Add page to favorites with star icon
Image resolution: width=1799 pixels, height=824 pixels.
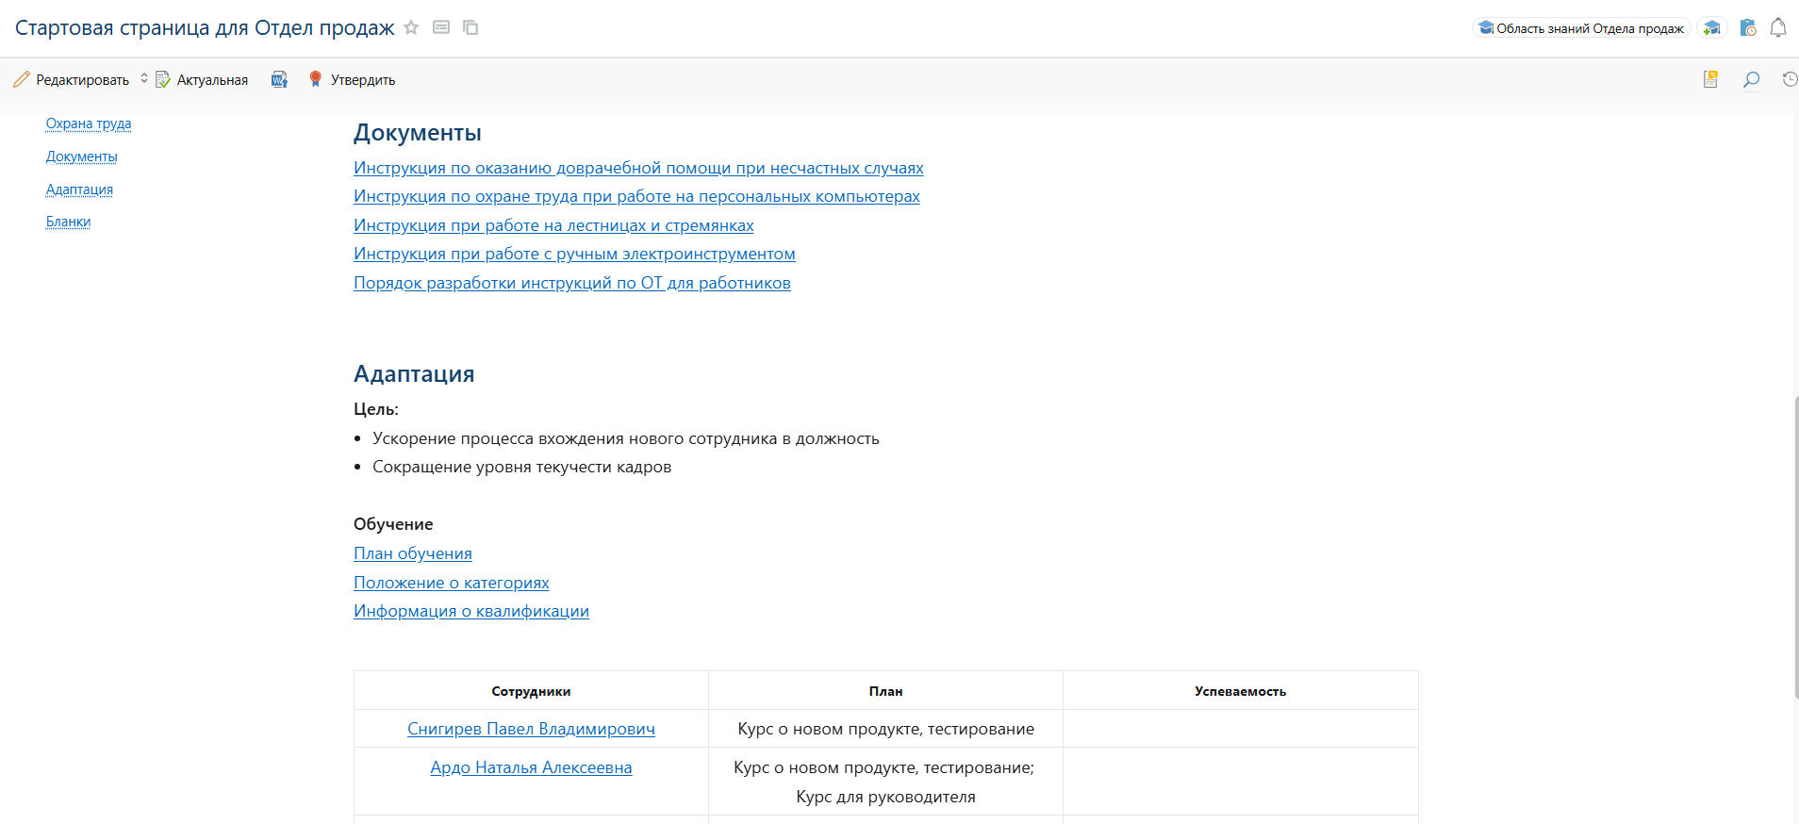(x=411, y=27)
